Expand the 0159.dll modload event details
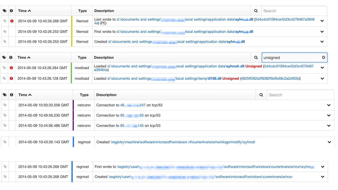Image resolution: width=338 pixels, height=190 pixels. (322, 78)
